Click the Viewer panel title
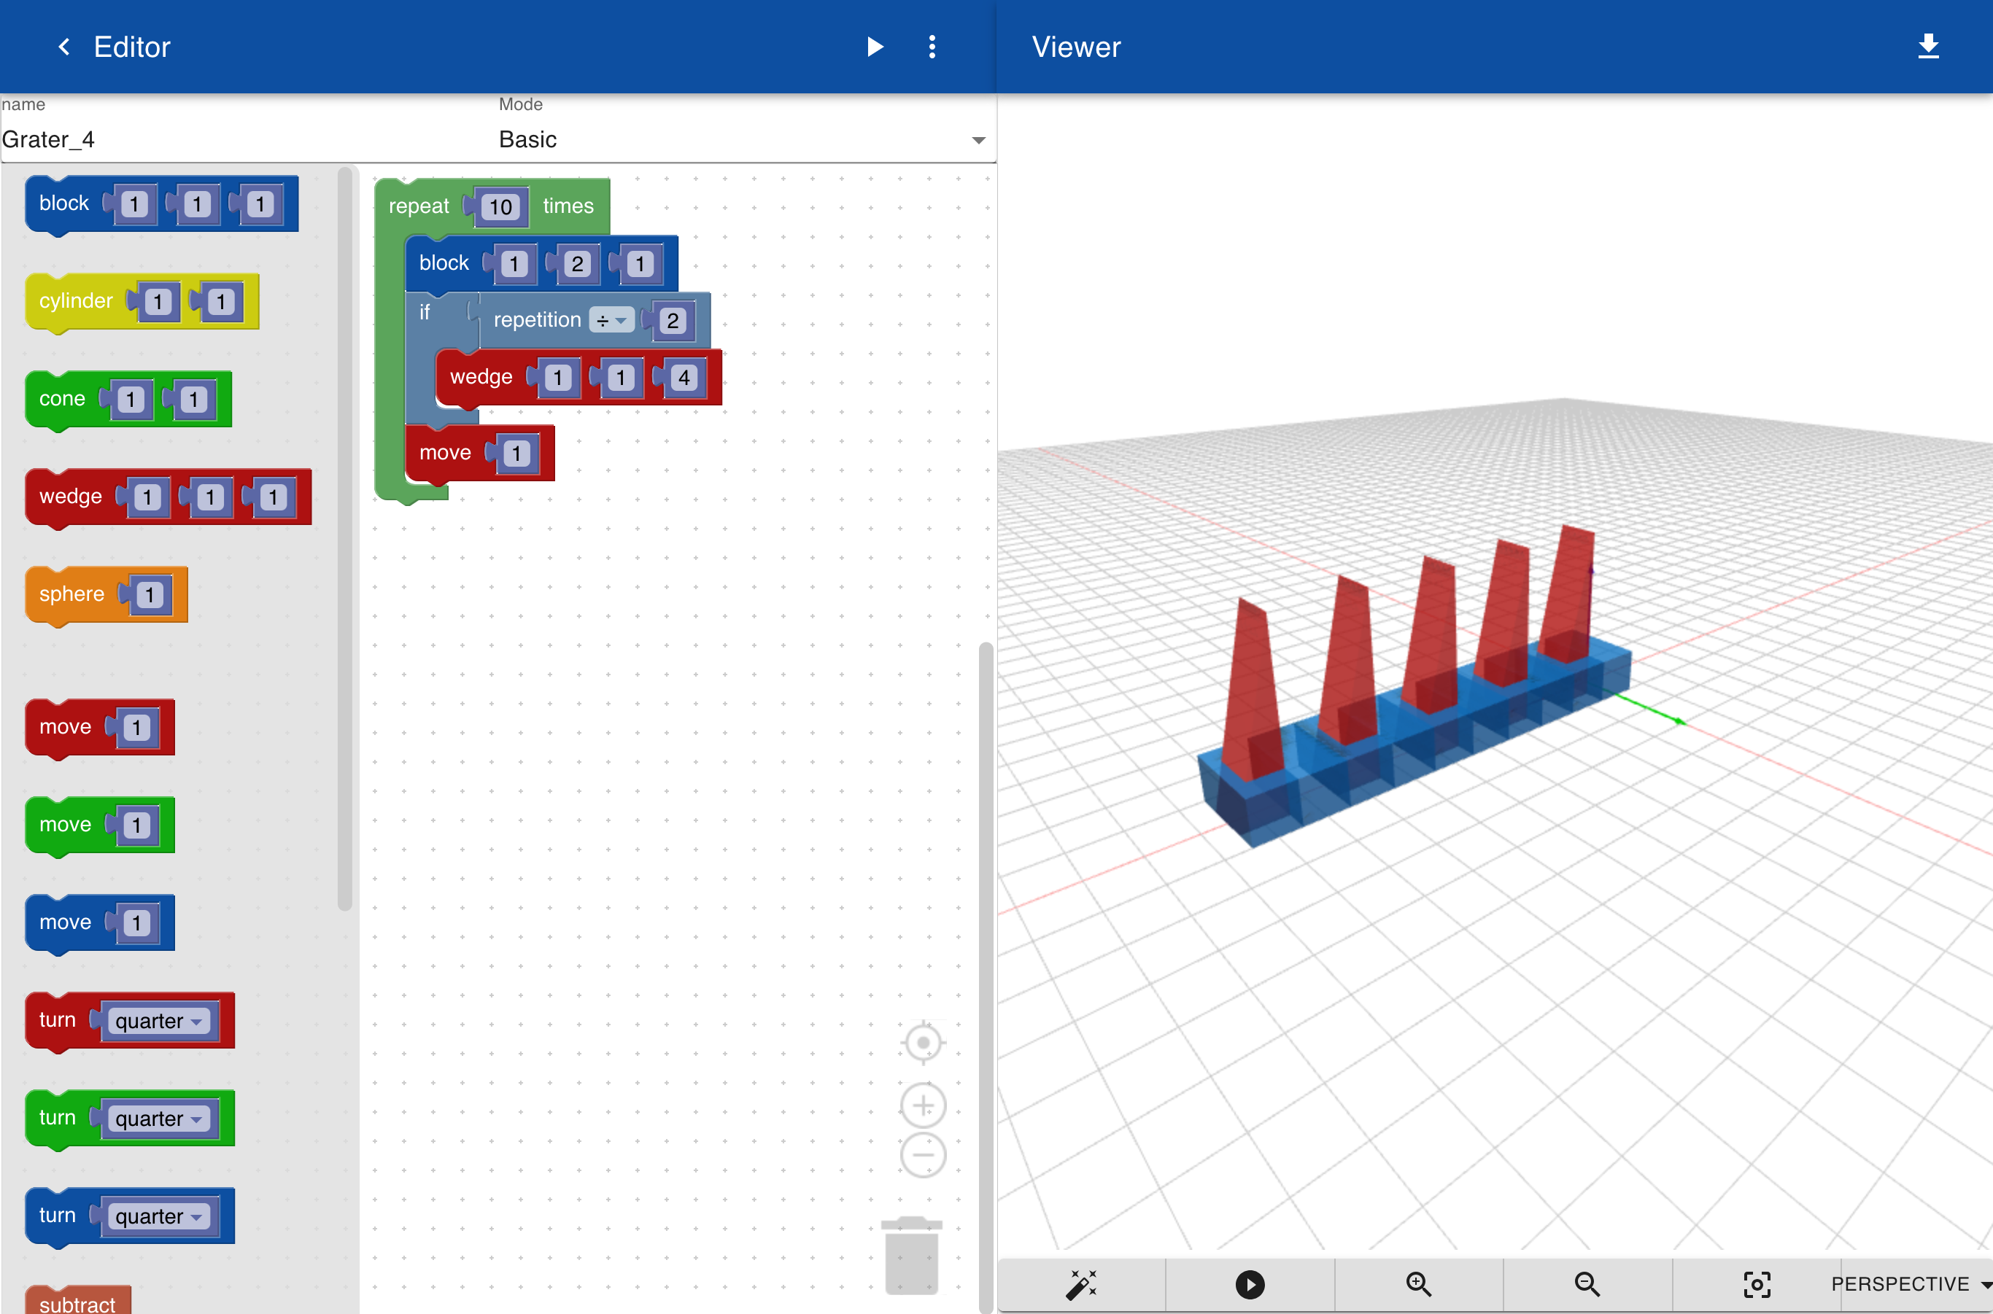Screen dimensions: 1993x1314 (1076, 47)
